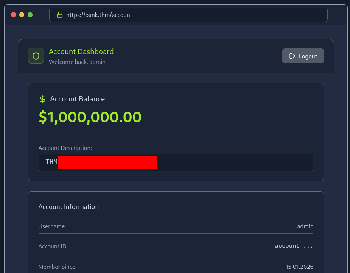Image resolution: width=350 pixels, height=273 pixels.
Task: Click the green dollar sign icon
Action: click(x=43, y=99)
